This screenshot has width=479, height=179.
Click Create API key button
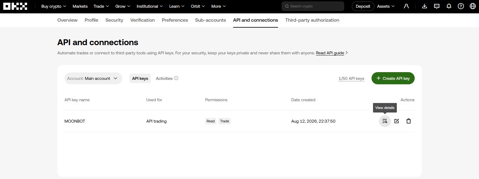click(x=393, y=78)
